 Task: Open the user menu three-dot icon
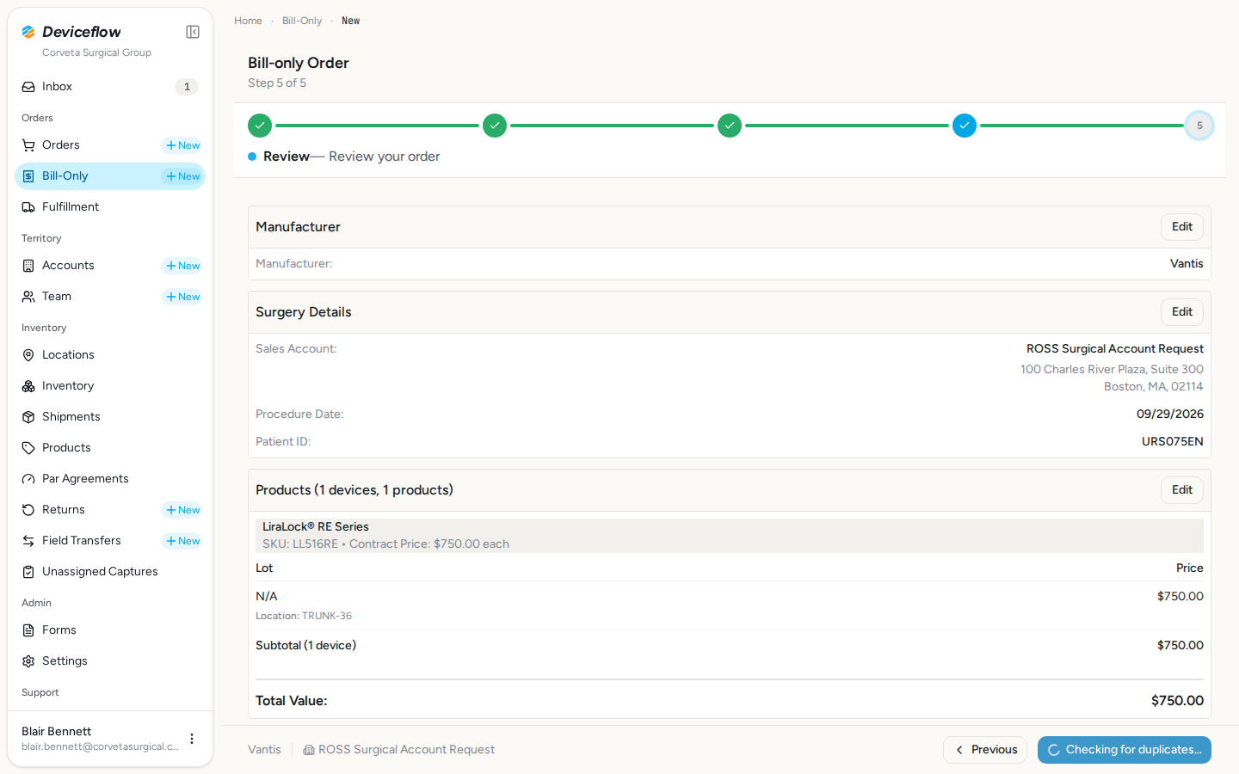[192, 739]
